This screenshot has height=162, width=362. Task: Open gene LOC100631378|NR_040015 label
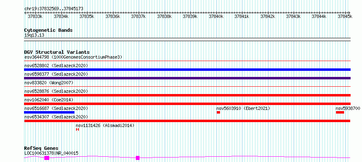[51, 153]
